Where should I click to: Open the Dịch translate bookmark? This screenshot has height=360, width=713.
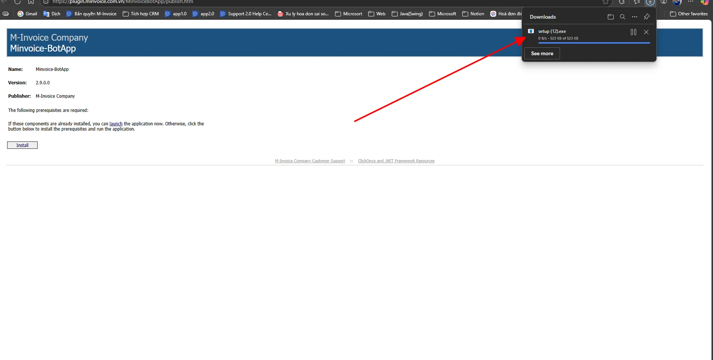pyautogui.click(x=52, y=14)
